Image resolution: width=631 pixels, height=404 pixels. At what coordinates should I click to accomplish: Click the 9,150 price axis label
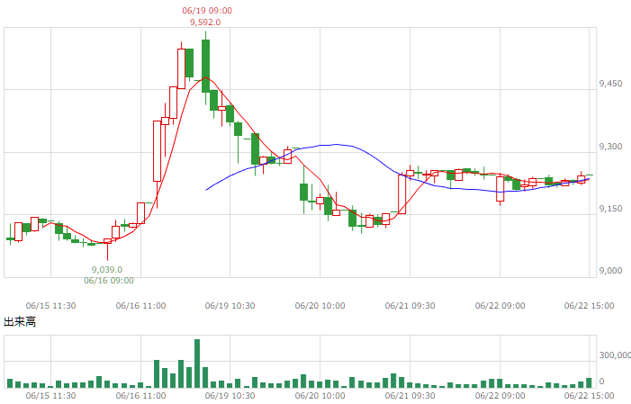point(610,209)
